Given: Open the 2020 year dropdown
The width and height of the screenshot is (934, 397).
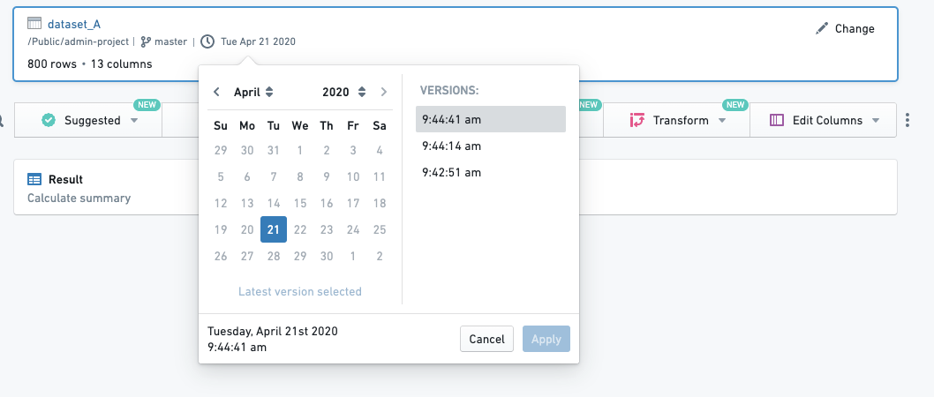Looking at the screenshot, I should 343,92.
